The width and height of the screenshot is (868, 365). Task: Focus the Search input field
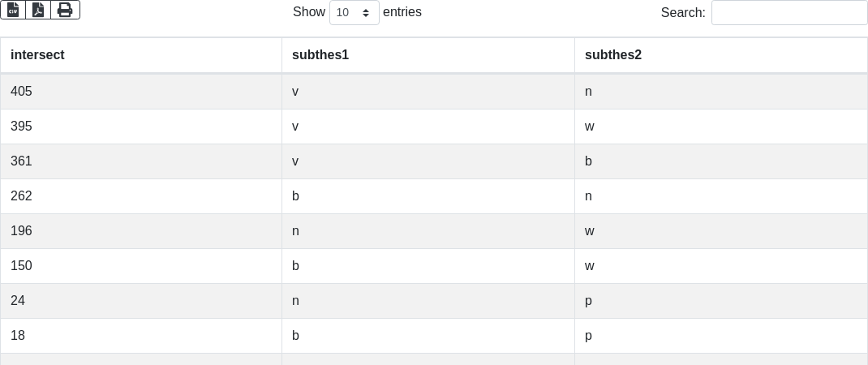[789, 12]
